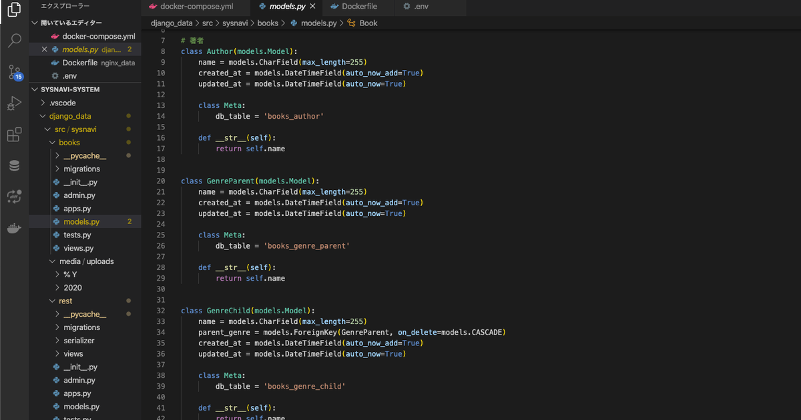Open the Search view in activity bar
Screen dimensions: 801x420
14,41
